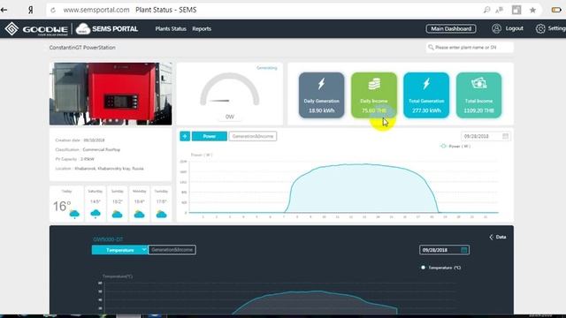Click the plus button beside Power tab
This screenshot has height=318, width=566.
tap(185, 136)
